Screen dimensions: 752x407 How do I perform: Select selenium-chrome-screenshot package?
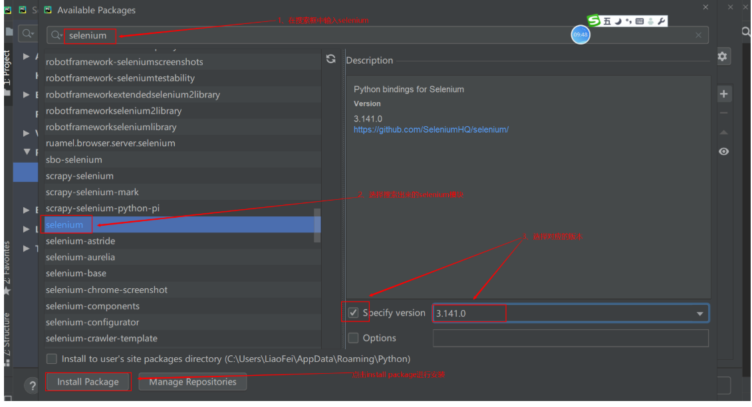point(183,289)
